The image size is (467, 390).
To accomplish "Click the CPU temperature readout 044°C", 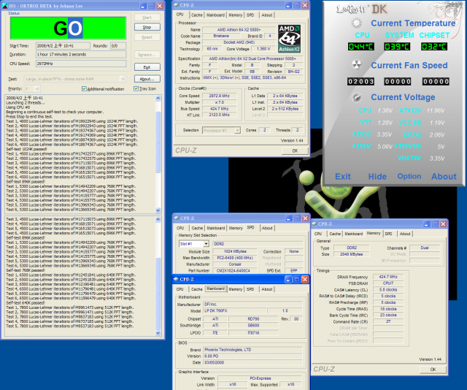I will pos(361,47).
